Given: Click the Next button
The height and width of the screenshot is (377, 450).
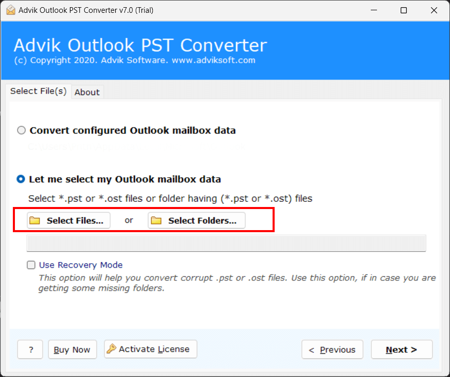Looking at the screenshot, I should coord(402,349).
